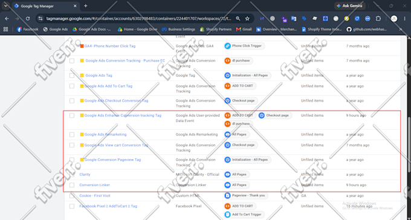Check the Google Ads Tag checkbox
Viewport: 411px width, 220px height.
coord(72,76)
